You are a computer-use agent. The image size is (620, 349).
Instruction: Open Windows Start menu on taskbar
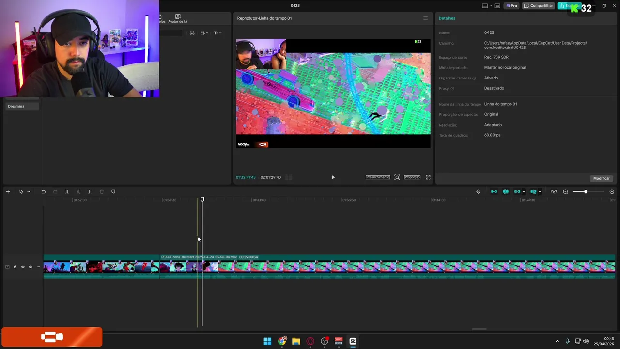[x=267, y=341]
